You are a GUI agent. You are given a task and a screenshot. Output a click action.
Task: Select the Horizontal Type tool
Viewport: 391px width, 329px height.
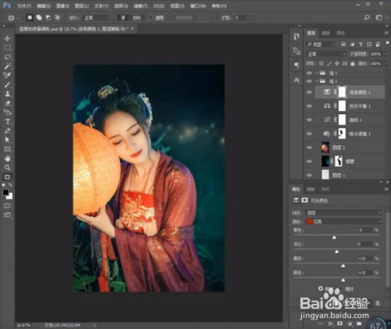pyautogui.click(x=7, y=122)
